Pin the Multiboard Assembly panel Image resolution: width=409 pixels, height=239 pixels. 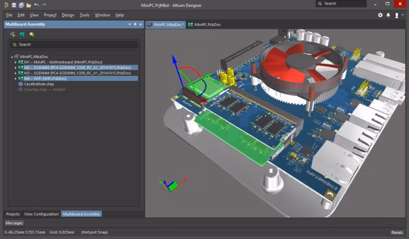[135, 25]
